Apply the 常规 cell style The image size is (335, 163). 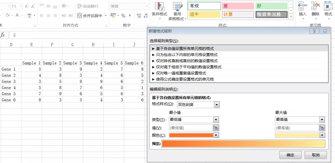pos(204,6)
